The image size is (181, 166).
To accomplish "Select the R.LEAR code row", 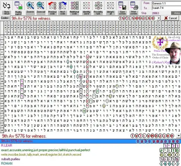I will point(90,145).
